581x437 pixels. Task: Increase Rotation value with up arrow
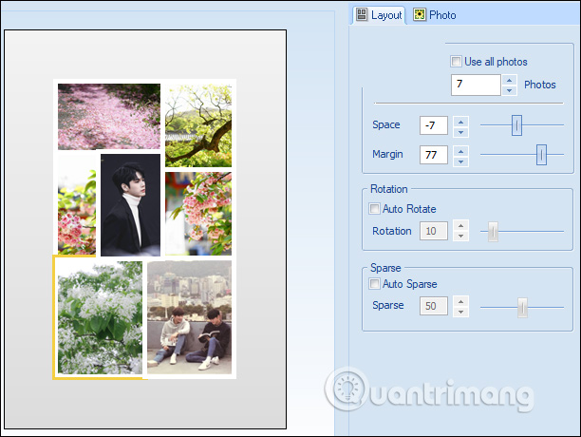460,225
